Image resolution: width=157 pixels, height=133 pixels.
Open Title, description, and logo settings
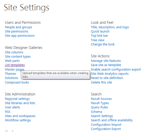pos(110,27)
